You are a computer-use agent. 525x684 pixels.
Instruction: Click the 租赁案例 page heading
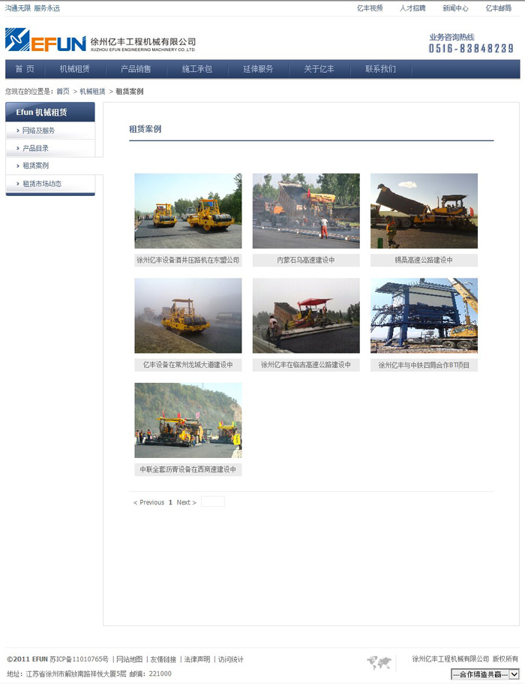(145, 129)
